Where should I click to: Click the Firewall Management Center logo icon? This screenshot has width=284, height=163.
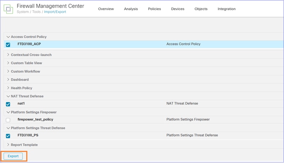tap(8, 9)
